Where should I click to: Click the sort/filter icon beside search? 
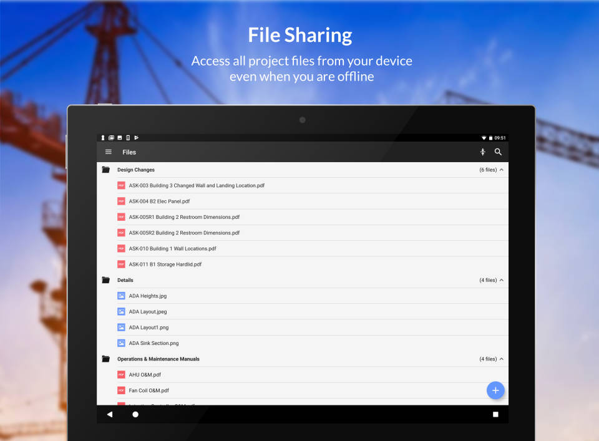tap(482, 152)
